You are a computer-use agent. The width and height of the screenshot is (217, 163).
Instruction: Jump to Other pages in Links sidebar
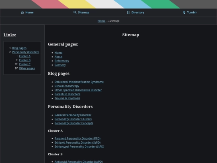(x=27, y=68)
